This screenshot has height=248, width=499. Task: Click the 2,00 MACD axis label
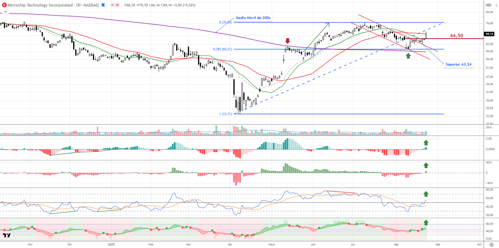[x=489, y=139]
